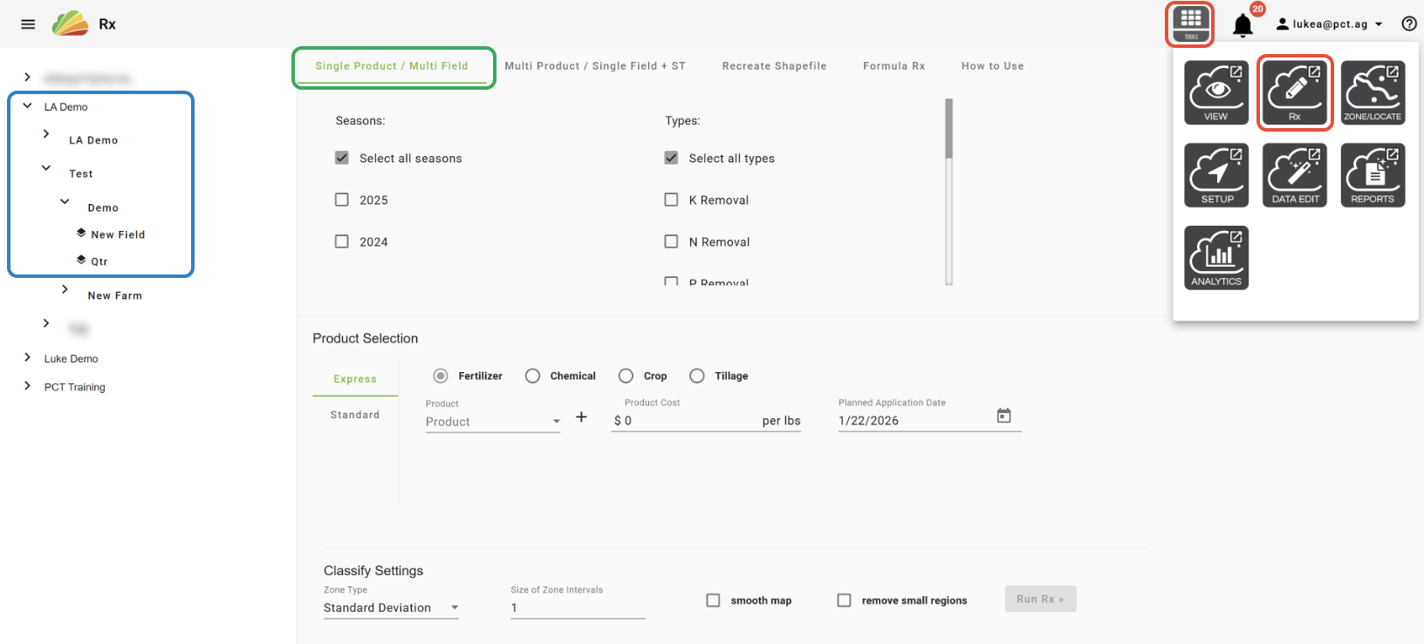Screen dimensions: 1424x644
Task: Click the Run Rx button
Action: (1040, 599)
